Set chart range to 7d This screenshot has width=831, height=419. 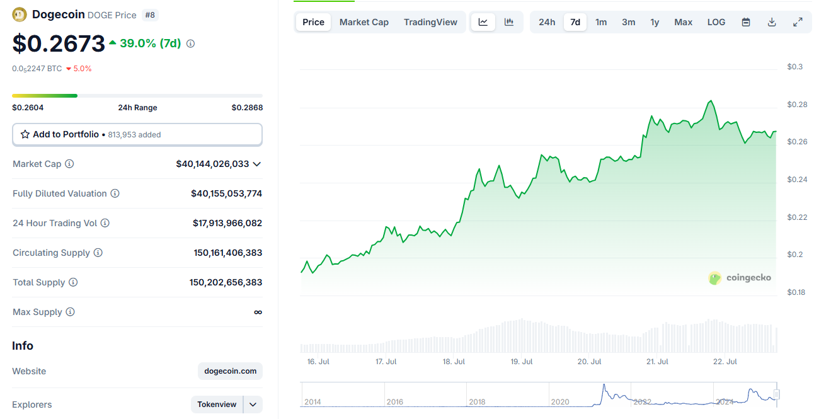pos(575,22)
